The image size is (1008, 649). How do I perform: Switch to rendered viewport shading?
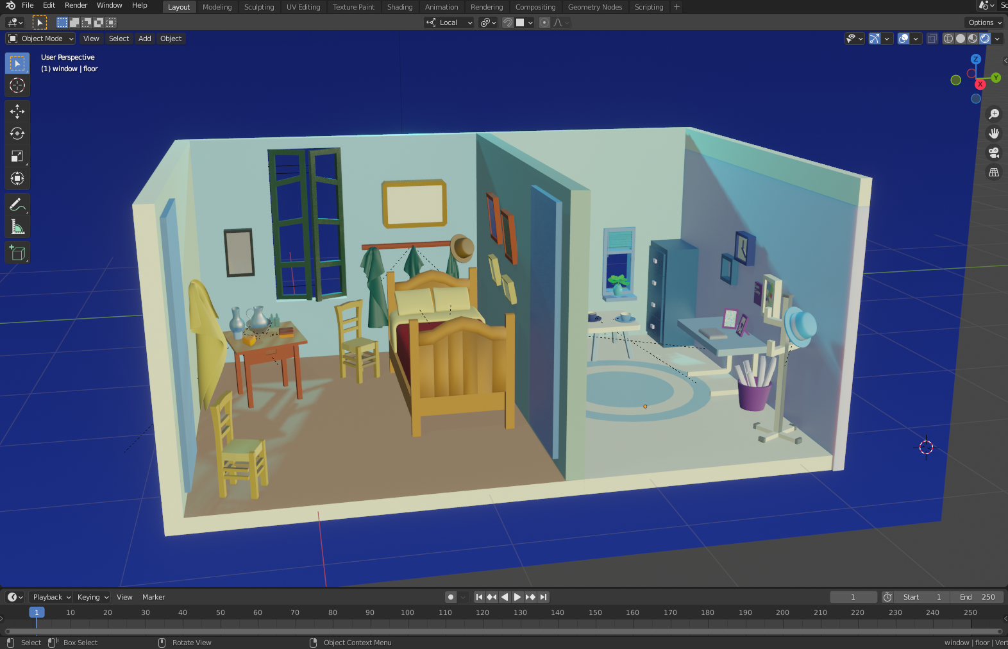[x=985, y=38]
